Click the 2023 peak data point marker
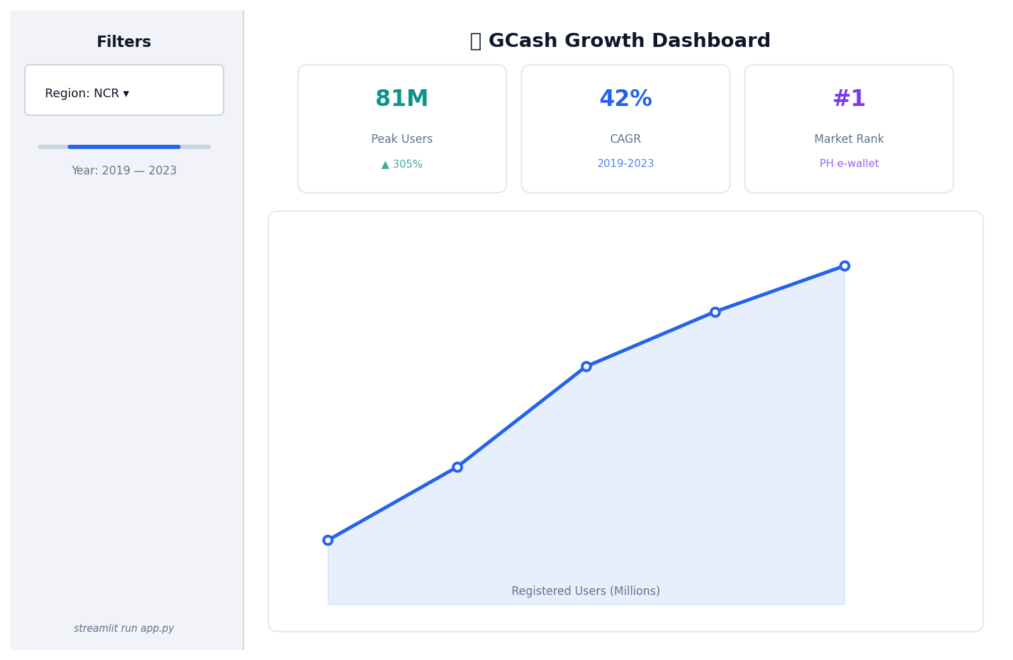 pyautogui.click(x=845, y=266)
